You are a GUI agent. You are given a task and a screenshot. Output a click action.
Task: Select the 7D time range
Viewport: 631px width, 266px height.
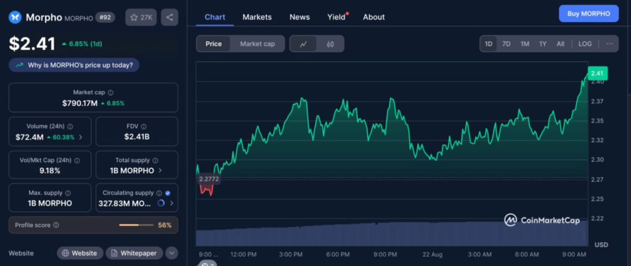[x=506, y=44]
